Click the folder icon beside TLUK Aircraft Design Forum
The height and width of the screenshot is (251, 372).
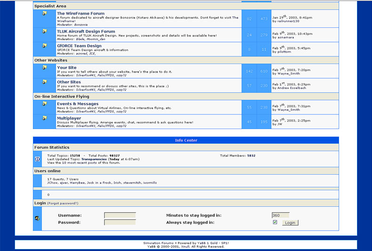click(44, 32)
